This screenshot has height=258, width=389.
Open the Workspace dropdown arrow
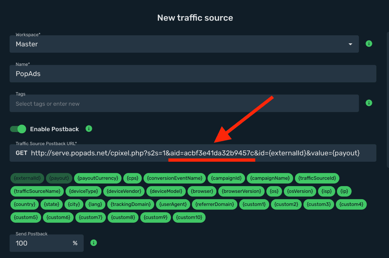pos(350,44)
